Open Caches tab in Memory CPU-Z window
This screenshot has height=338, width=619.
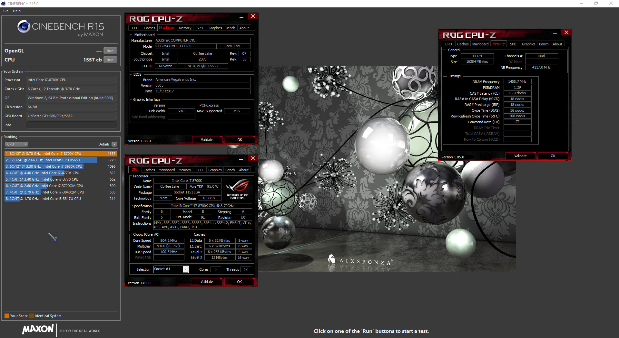click(463, 44)
